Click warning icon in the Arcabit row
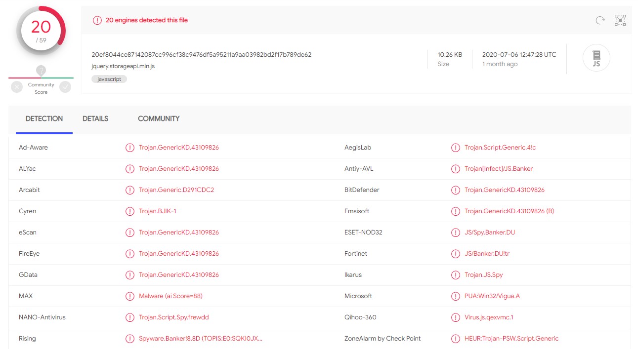Screen dimensions: 638x349 tap(130, 190)
